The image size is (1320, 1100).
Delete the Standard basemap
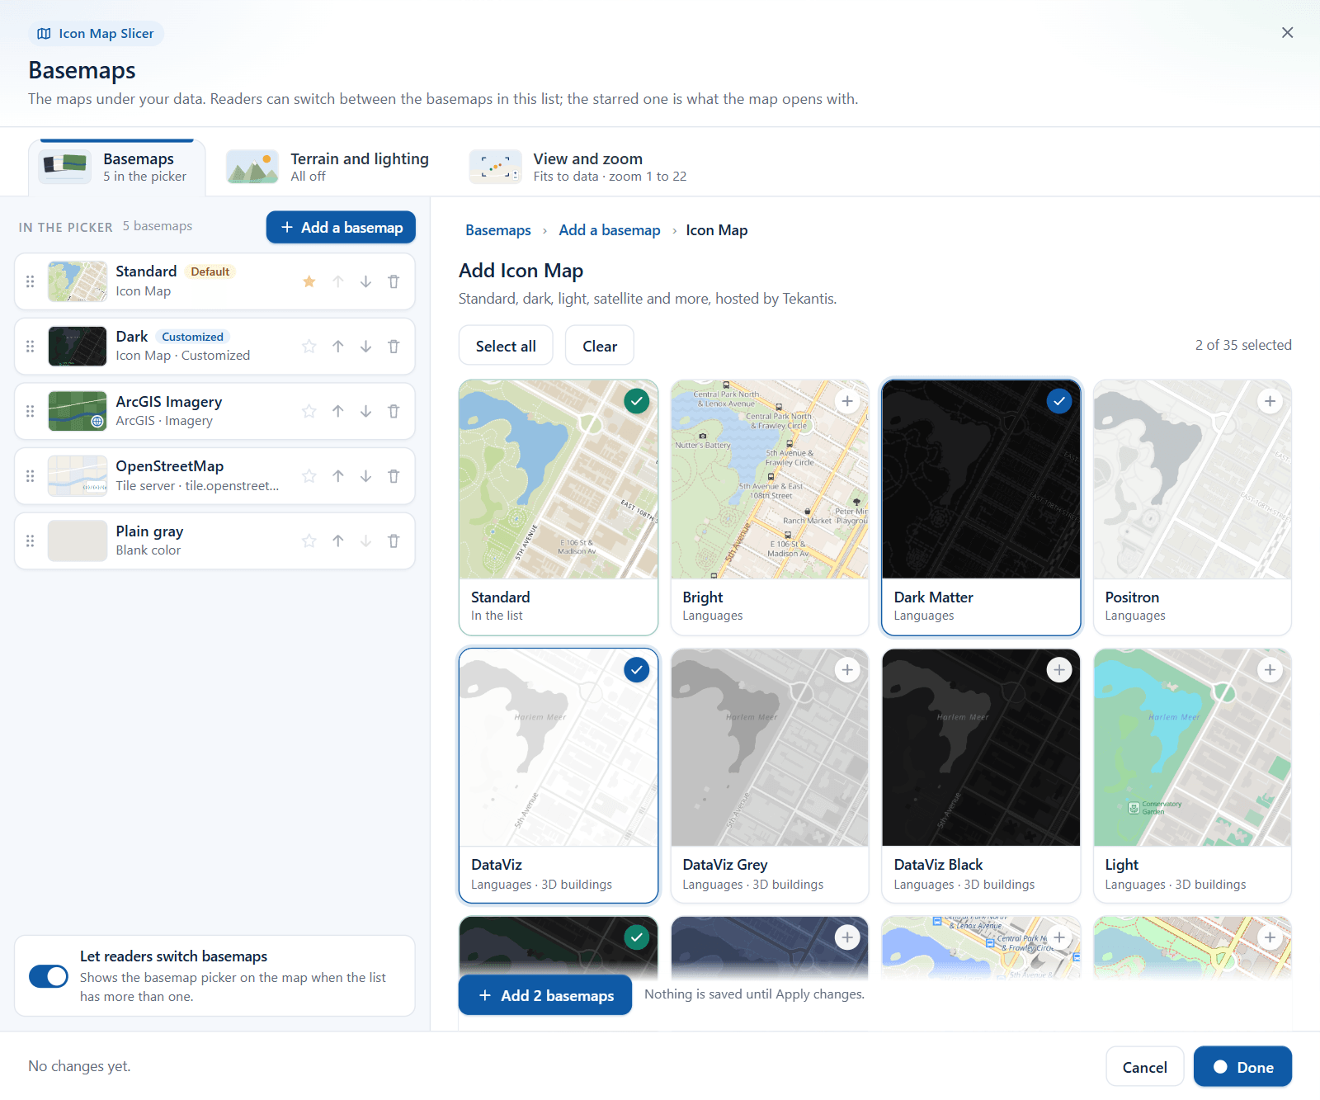pos(394,281)
